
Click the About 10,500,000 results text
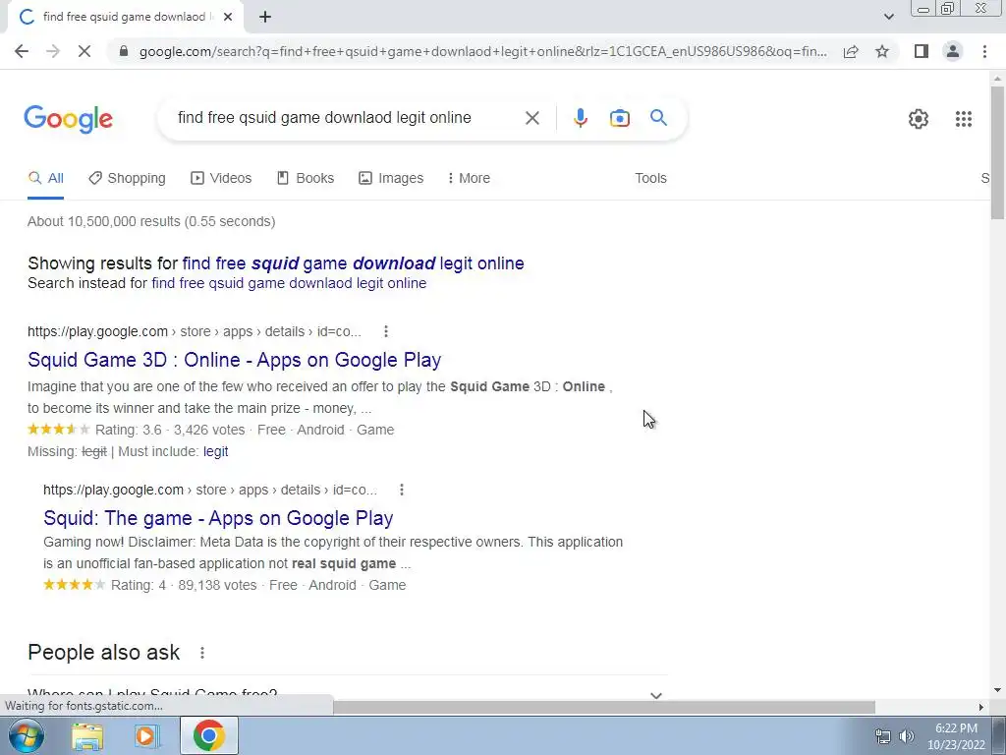151,221
